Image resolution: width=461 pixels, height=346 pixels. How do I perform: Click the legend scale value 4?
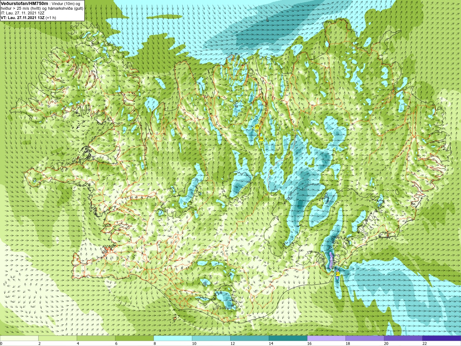[78, 343]
